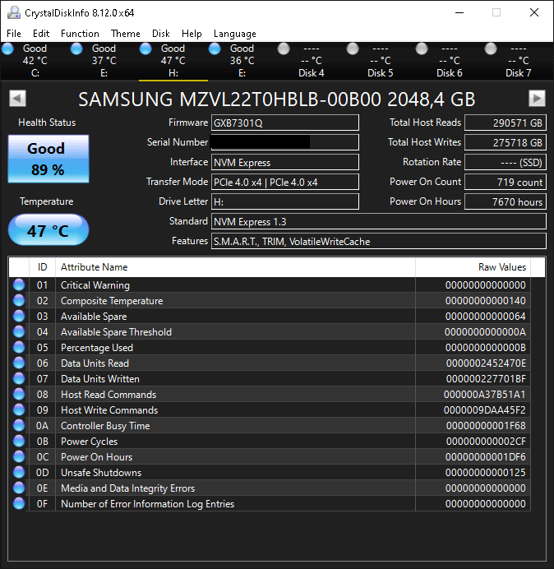Click orb for Number of Error Information Log Entries

coord(19,503)
